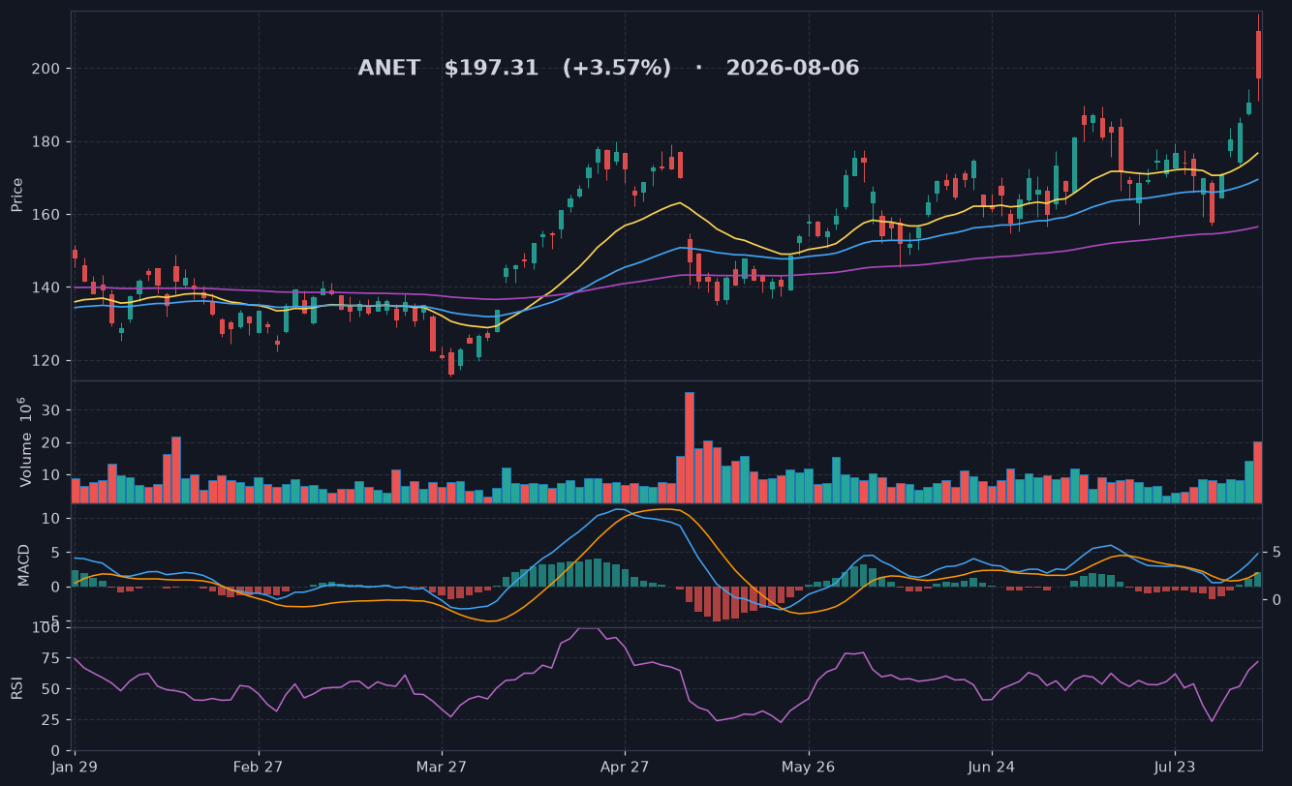Click the Price axis label
Screen dimensions: 1292x786
(x=17, y=195)
